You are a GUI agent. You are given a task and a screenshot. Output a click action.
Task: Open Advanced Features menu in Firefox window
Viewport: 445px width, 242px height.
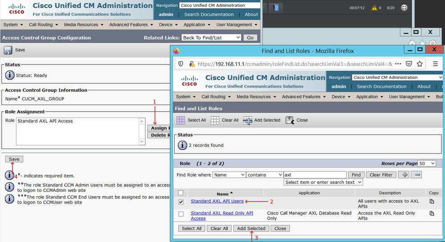(304, 97)
